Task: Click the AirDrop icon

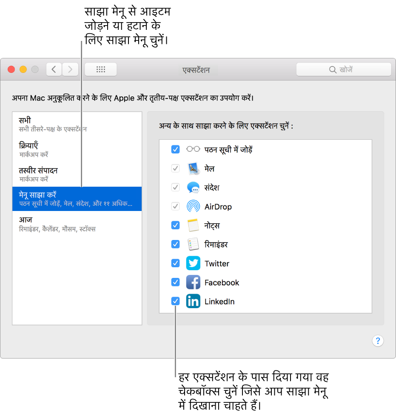Action: coord(193,206)
